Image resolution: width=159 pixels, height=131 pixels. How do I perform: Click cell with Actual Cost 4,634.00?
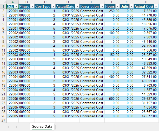tap(146, 107)
